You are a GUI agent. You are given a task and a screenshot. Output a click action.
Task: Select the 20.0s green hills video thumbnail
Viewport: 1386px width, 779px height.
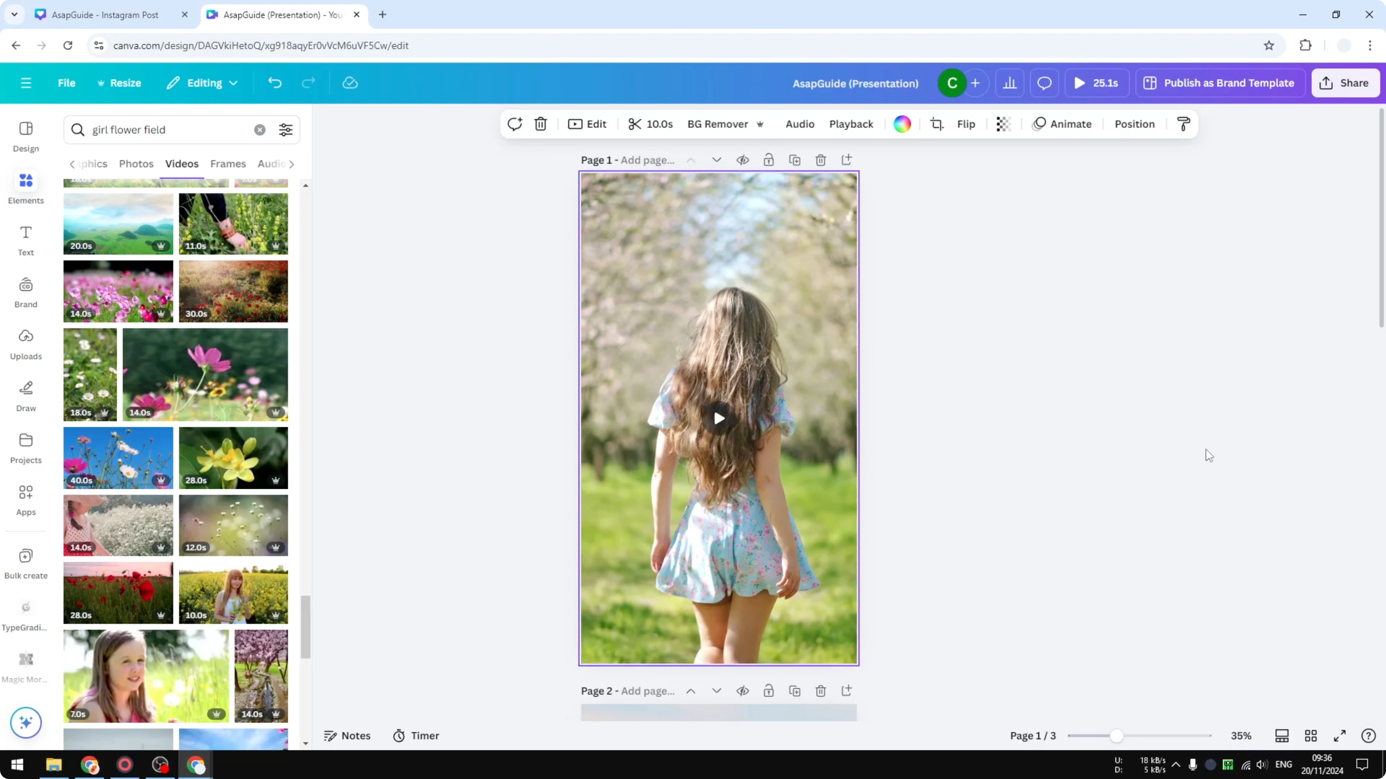click(118, 224)
